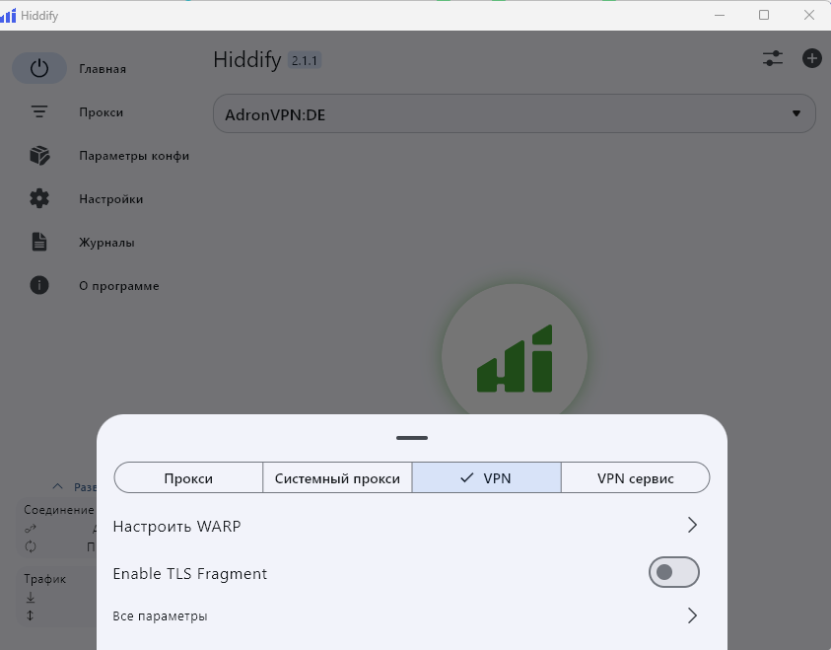Open Все параметры via its chevron

(692, 615)
